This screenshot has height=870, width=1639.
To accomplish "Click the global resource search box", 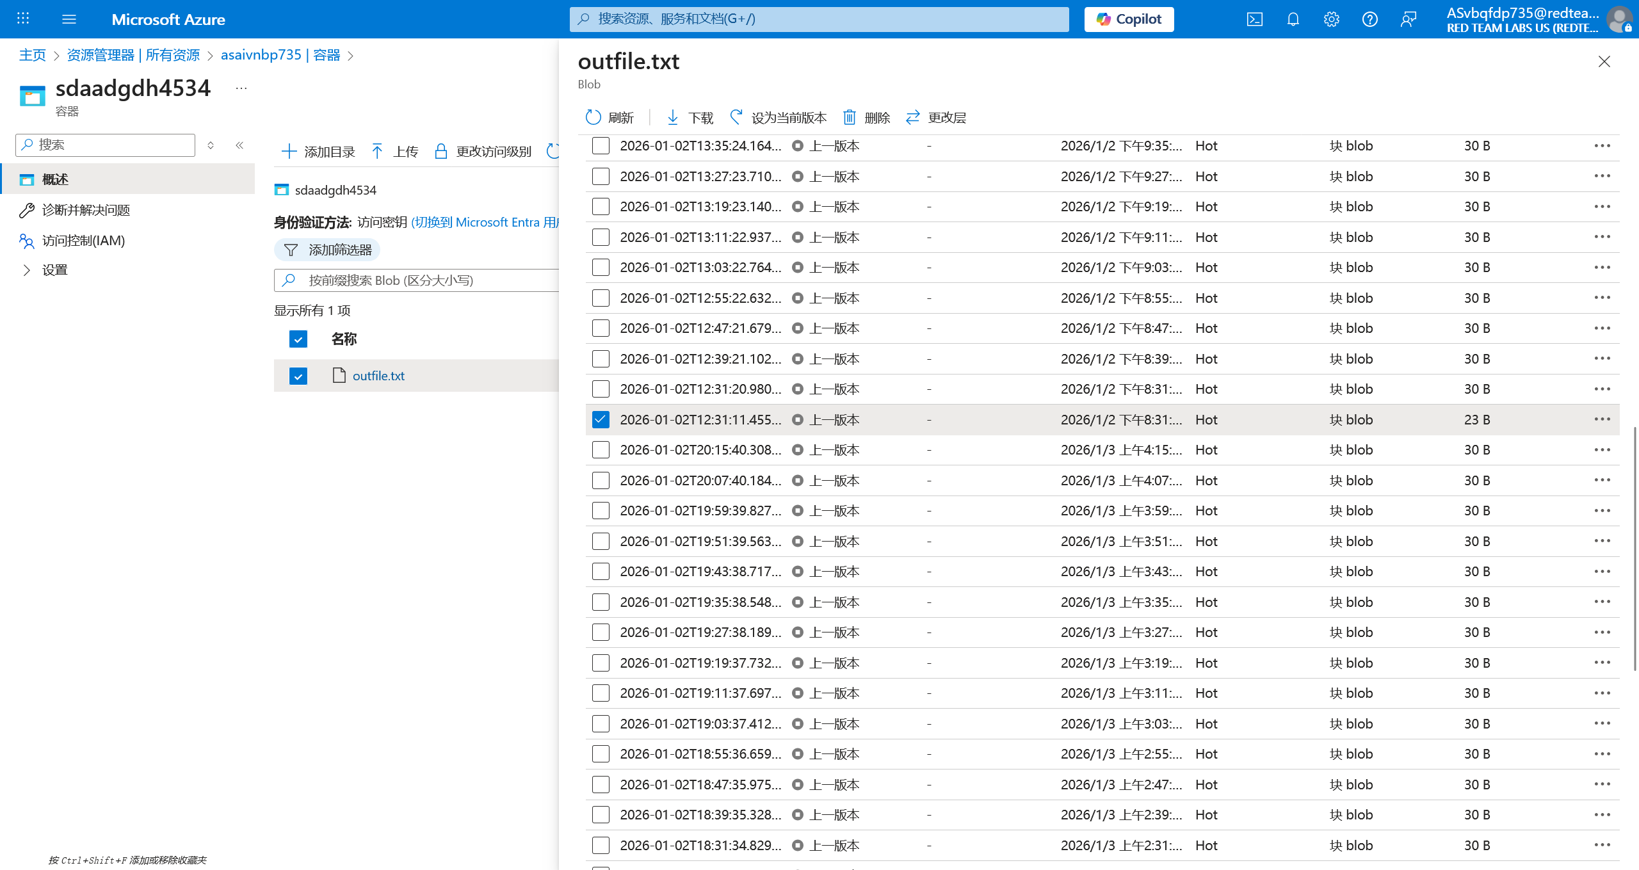I will pyautogui.click(x=819, y=19).
